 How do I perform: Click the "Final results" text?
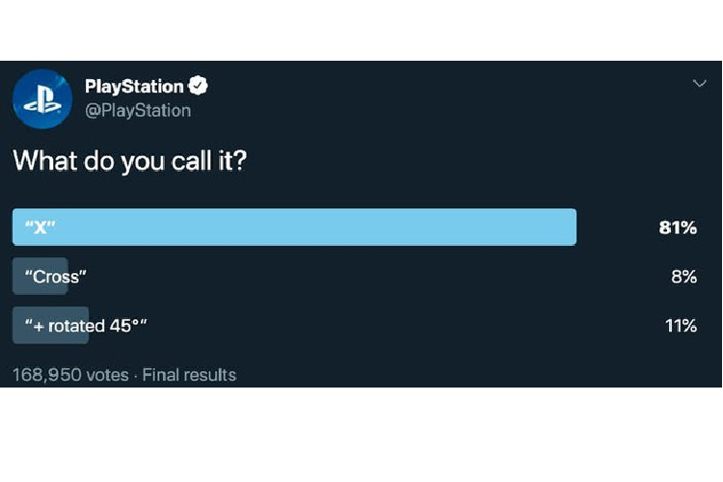(x=189, y=375)
